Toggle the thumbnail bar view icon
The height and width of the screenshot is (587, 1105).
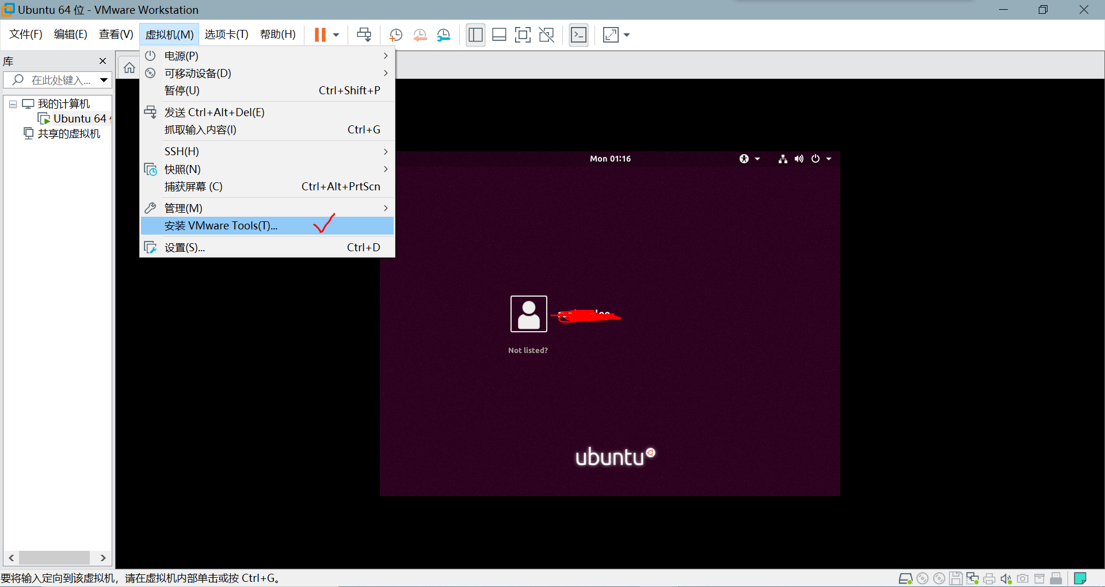(499, 35)
